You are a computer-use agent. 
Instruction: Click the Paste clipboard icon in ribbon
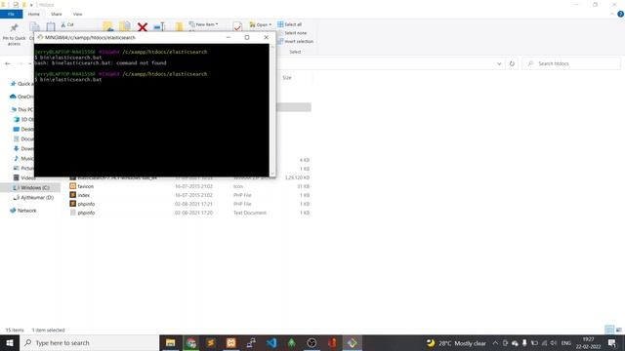click(x=51, y=27)
